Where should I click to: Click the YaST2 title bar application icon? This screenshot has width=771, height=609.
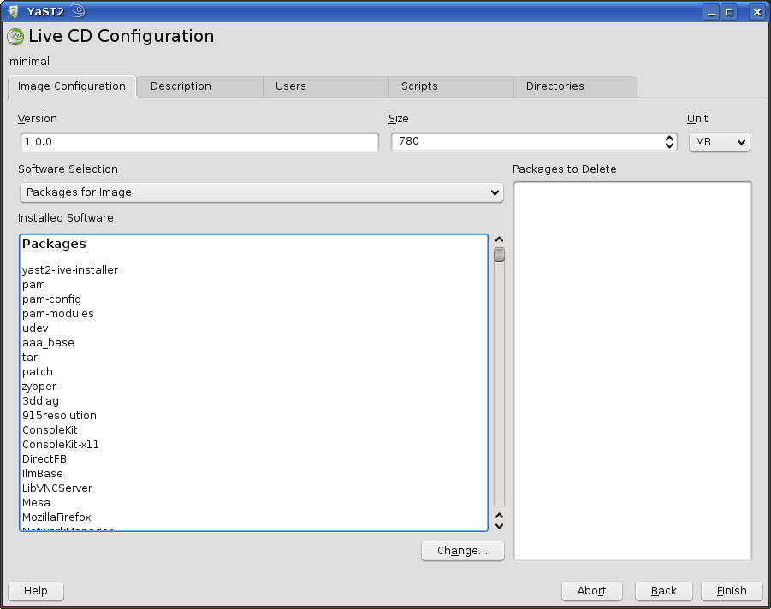pyautogui.click(x=14, y=11)
